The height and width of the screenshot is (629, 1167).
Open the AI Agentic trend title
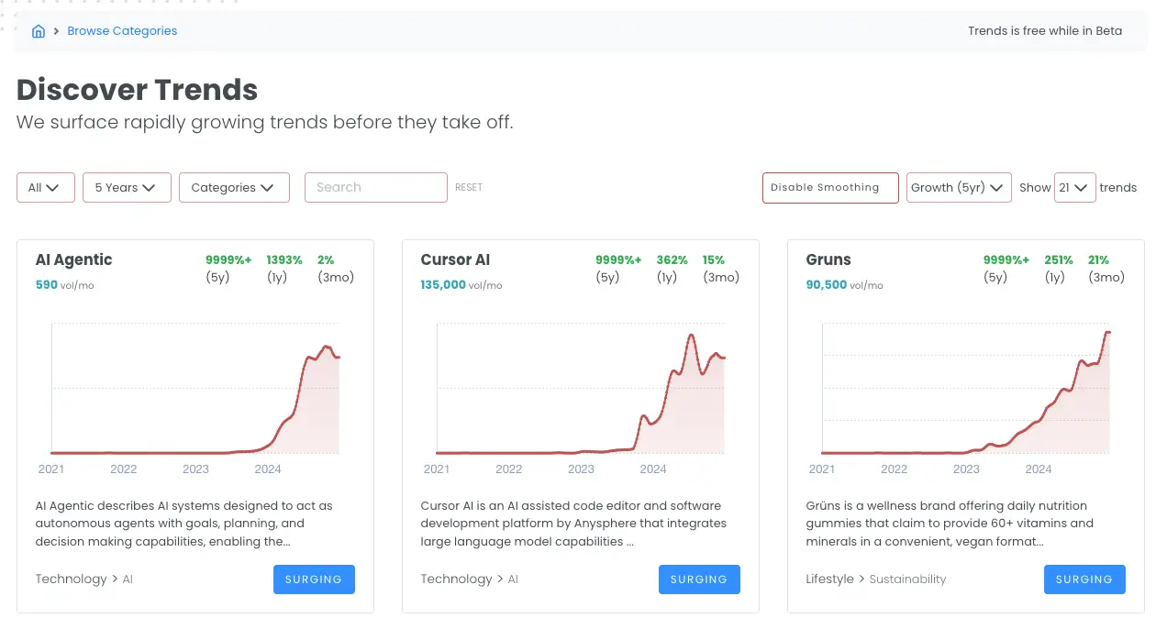click(74, 260)
